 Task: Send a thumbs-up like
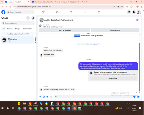tap(139, 97)
